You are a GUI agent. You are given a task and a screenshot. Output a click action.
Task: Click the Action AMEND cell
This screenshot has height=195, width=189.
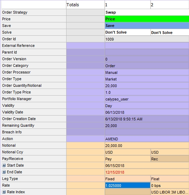[x=147, y=139]
